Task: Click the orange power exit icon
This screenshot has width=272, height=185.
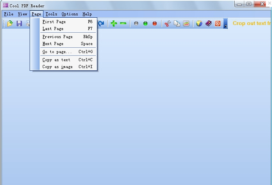Action: (218, 23)
